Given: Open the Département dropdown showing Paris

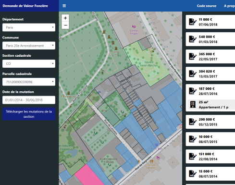Looking at the screenshot, I should pos(29,27).
